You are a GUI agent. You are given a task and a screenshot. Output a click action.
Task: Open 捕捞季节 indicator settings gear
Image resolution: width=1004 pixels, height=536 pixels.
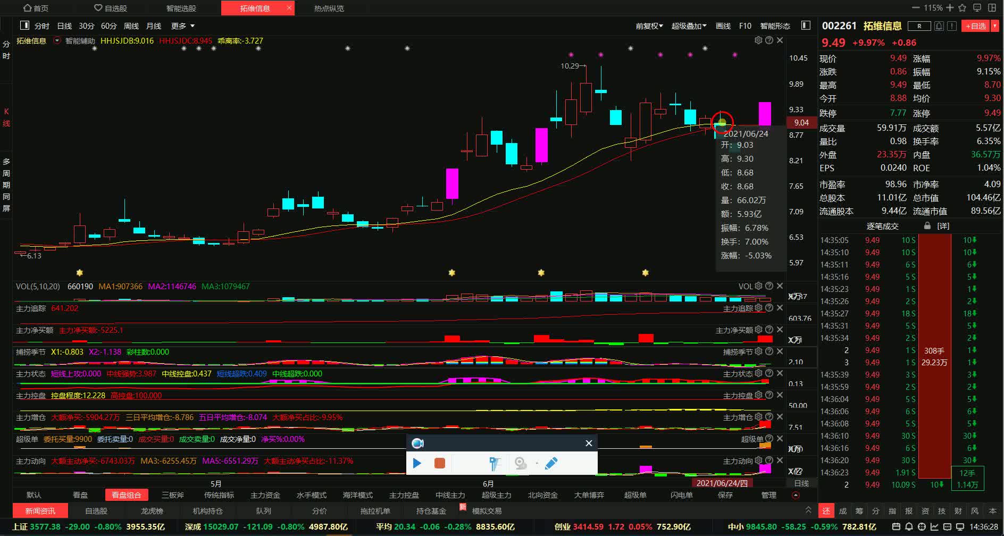point(758,351)
